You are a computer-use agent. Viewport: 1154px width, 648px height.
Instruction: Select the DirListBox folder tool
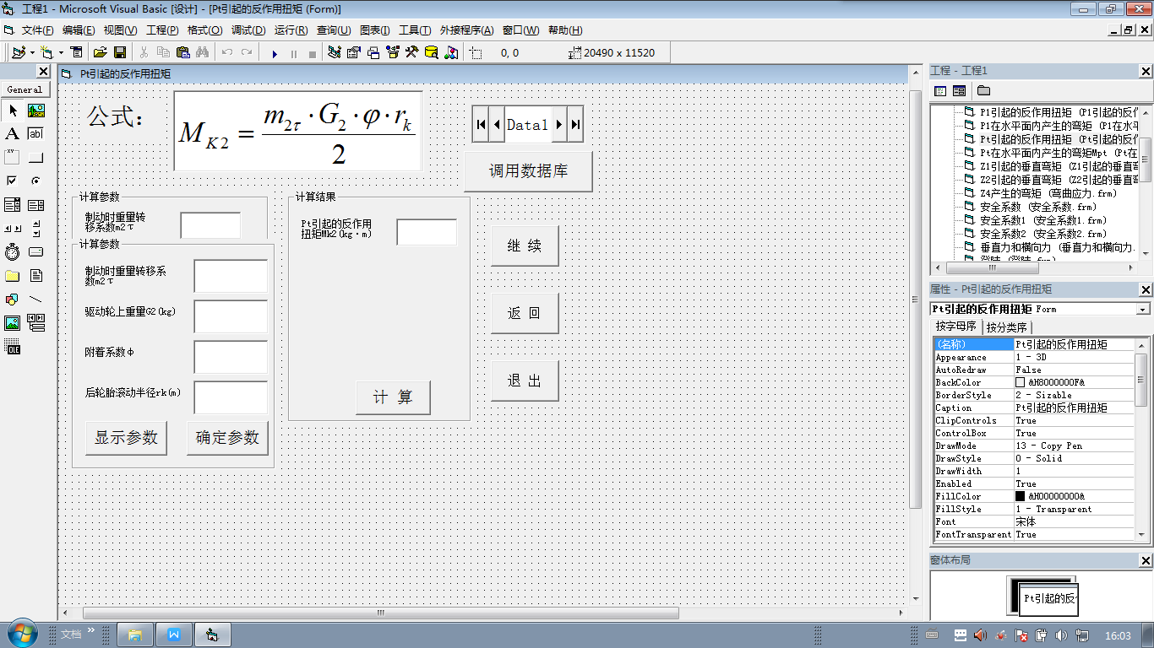click(x=13, y=276)
